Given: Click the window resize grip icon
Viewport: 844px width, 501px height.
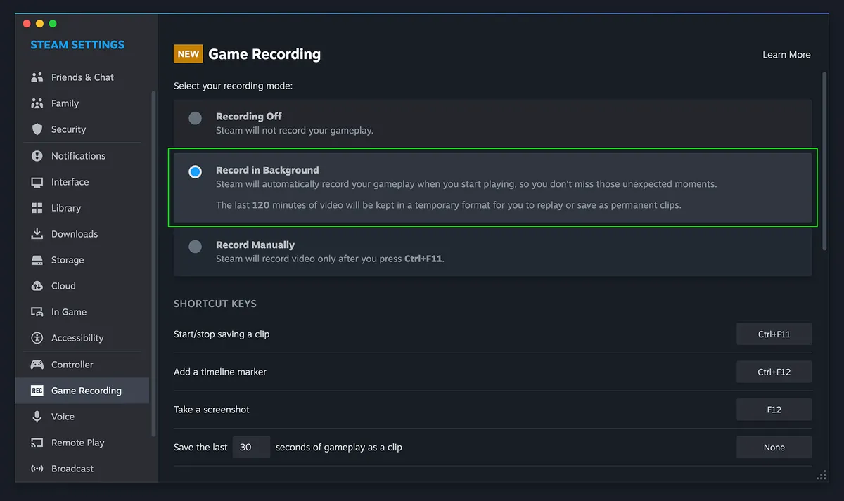Looking at the screenshot, I should [821, 476].
